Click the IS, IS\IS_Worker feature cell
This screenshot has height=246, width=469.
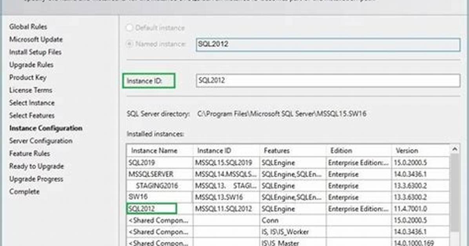click(x=293, y=232)
